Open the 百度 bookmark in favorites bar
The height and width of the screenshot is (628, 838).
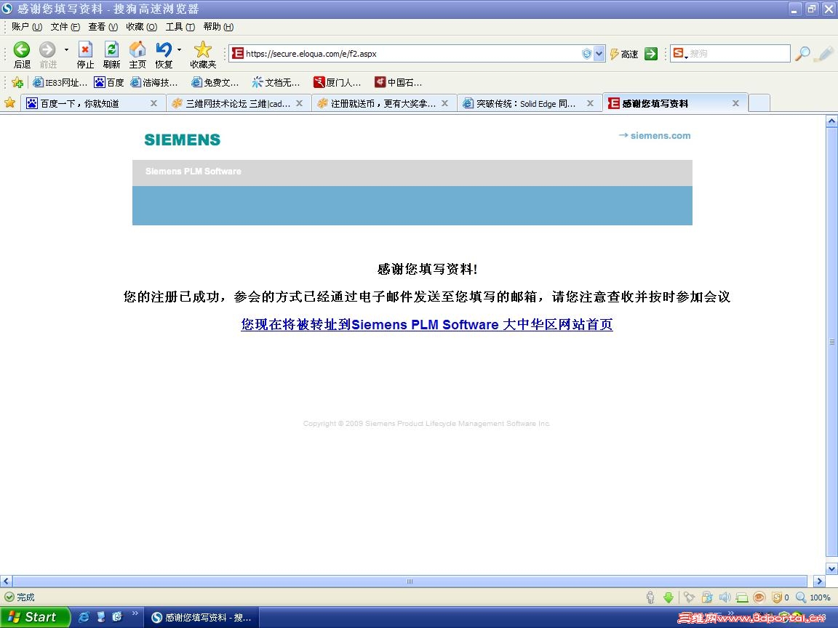pyautogui.click(x=109, y=82)
